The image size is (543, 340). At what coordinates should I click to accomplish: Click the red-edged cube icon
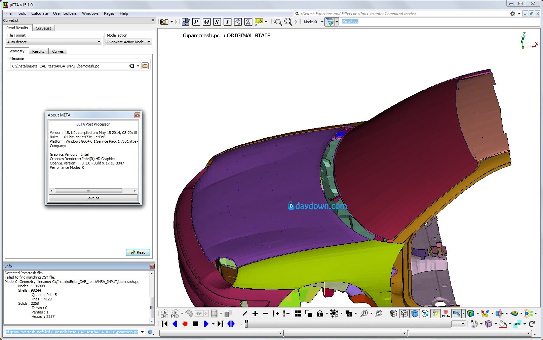tap(489, 324)
